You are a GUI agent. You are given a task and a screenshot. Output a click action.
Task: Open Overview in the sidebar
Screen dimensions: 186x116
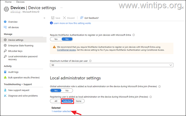[x=13, y=22]
